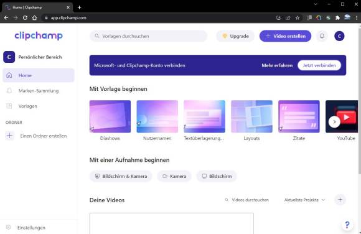Click the help question mark button

coord(347,225)
